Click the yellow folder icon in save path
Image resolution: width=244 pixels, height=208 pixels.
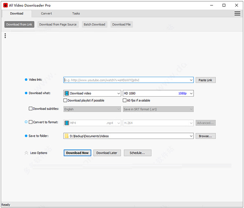tap(67, 136)
